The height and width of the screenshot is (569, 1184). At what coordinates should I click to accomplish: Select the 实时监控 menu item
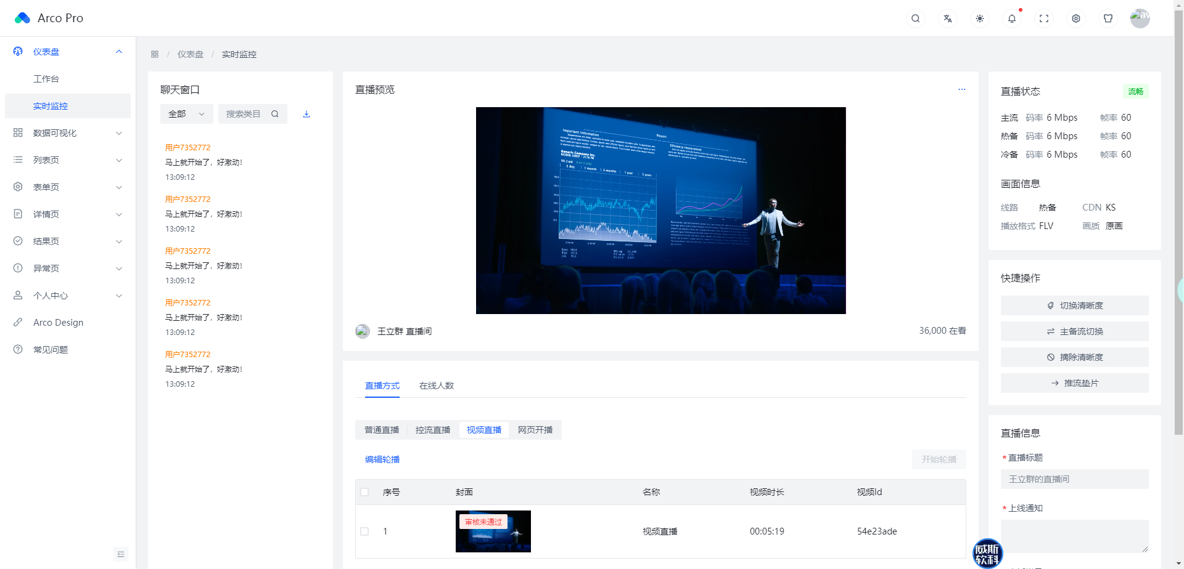click(x=68, y=106)
